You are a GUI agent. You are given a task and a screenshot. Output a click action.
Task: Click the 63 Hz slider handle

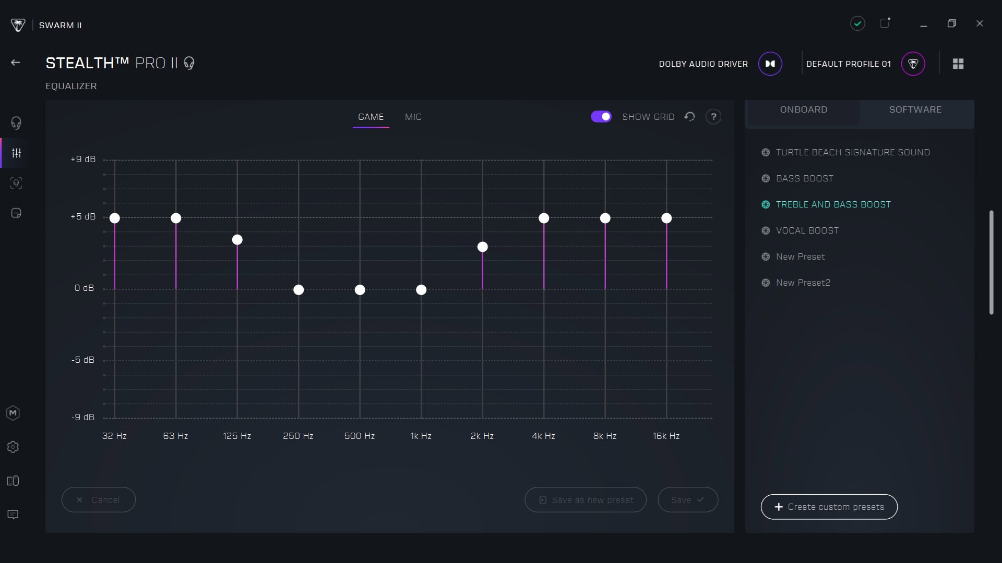pyautogui.click(x=176, y=218)
